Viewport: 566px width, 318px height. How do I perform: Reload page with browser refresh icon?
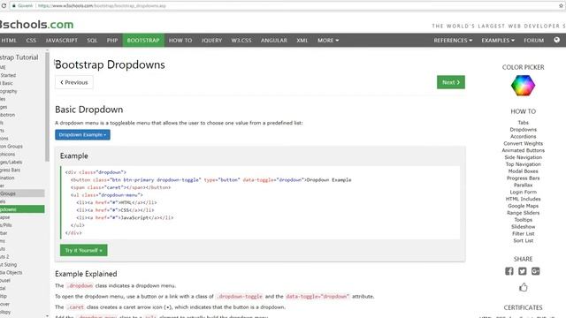(x=4, y=6)
